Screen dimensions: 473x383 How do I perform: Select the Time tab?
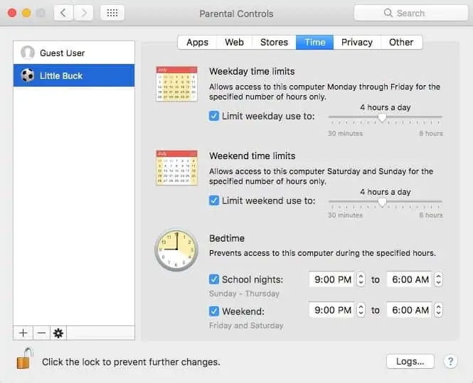[x=314, y=42]
